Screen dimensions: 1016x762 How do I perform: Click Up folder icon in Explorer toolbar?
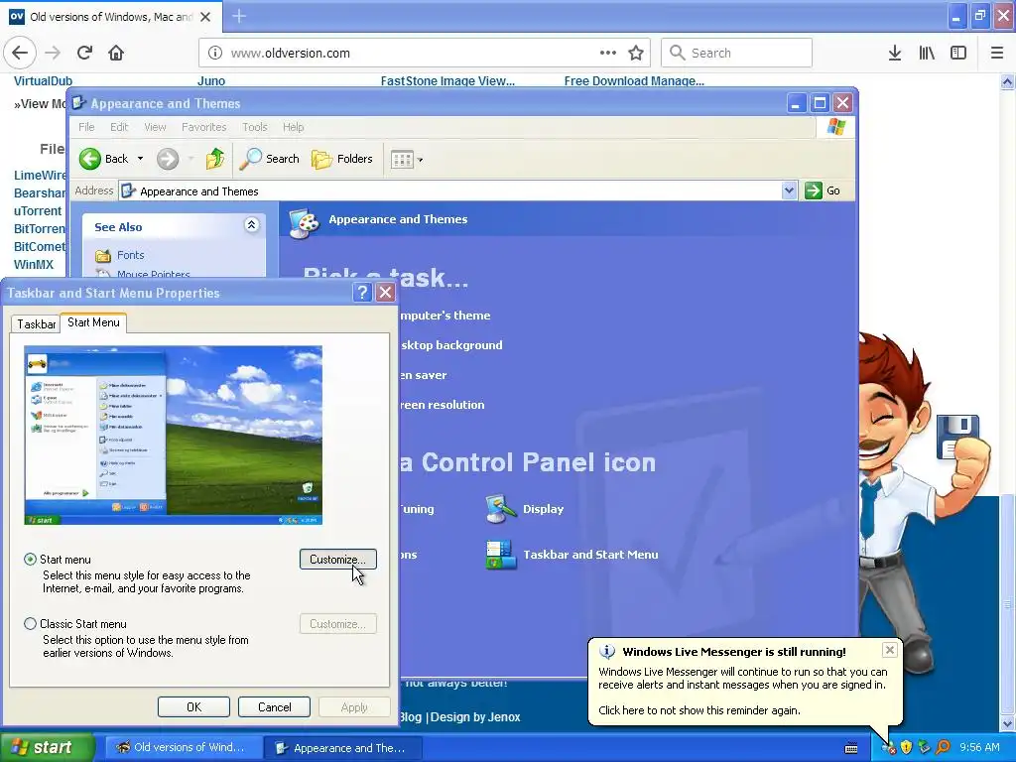pyautogui.click(x=214, y=159)
